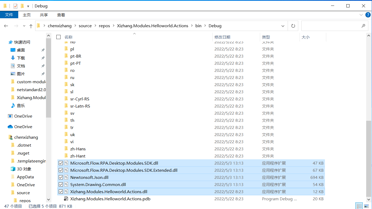This screenshot has height=209, width=372.
Task: Open the custom-module folder in sidebar
Action: point(31,82)
